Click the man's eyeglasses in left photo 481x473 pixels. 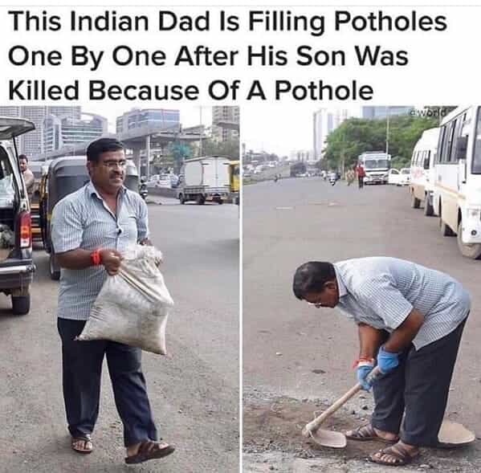tap(114, 165)
